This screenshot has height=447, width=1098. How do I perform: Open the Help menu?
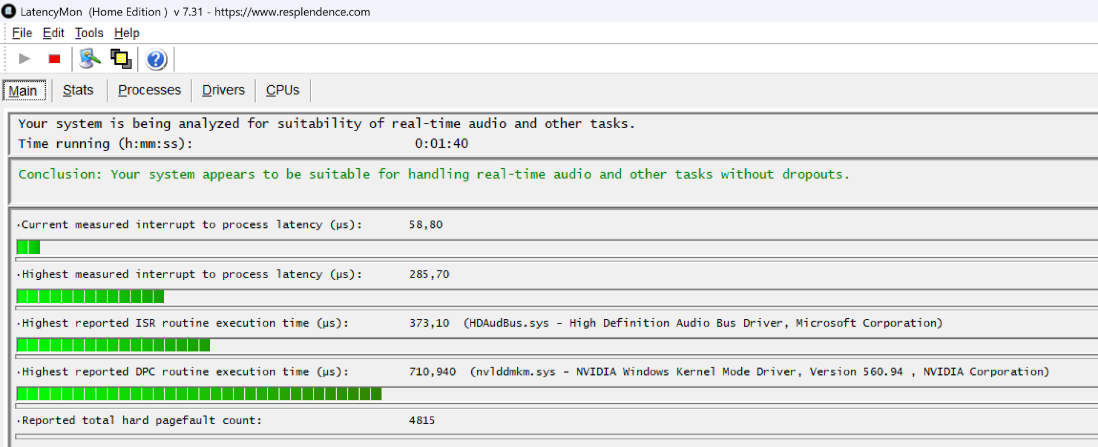tap(126, 33)
